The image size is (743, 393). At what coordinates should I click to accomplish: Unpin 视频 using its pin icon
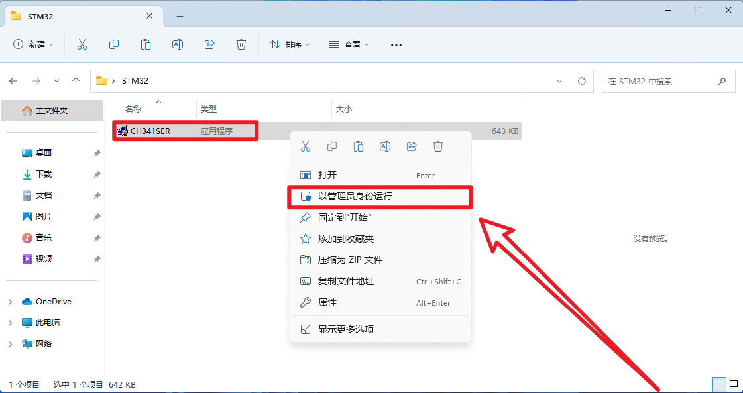97,259
